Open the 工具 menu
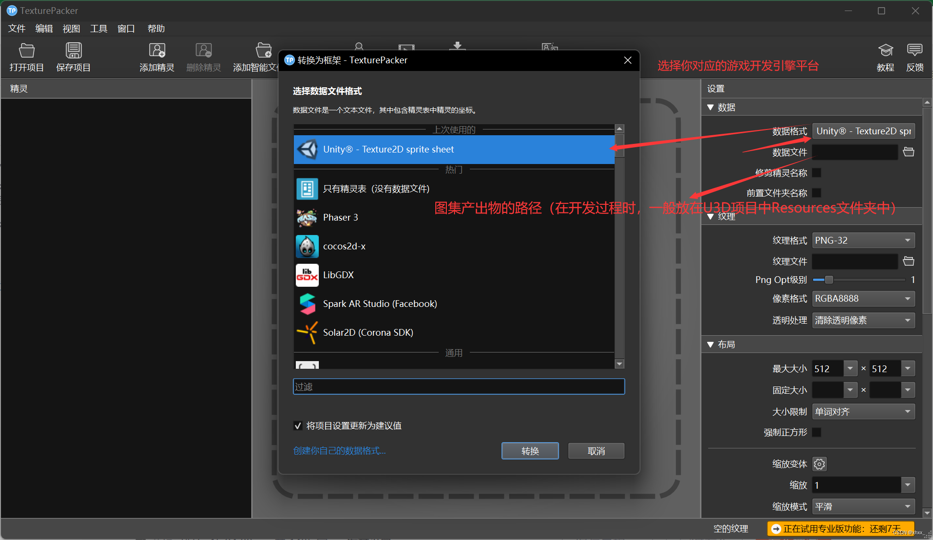933x540 pixels. [98, 28]
